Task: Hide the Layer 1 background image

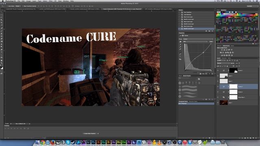Action: 218,103
